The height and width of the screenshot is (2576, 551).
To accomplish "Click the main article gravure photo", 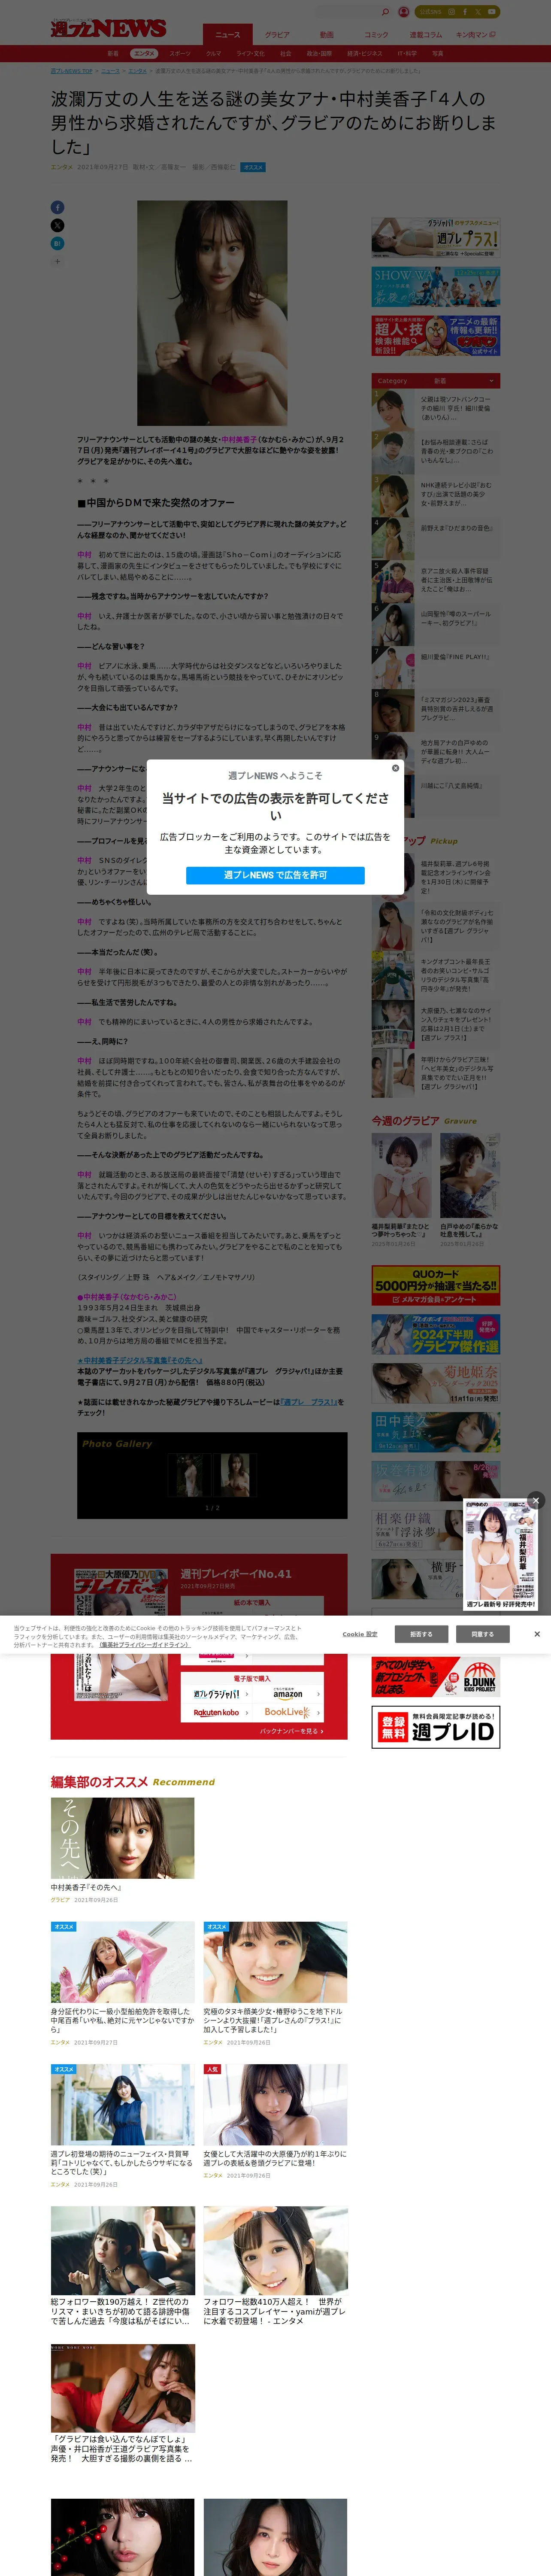I will [212, 313].
